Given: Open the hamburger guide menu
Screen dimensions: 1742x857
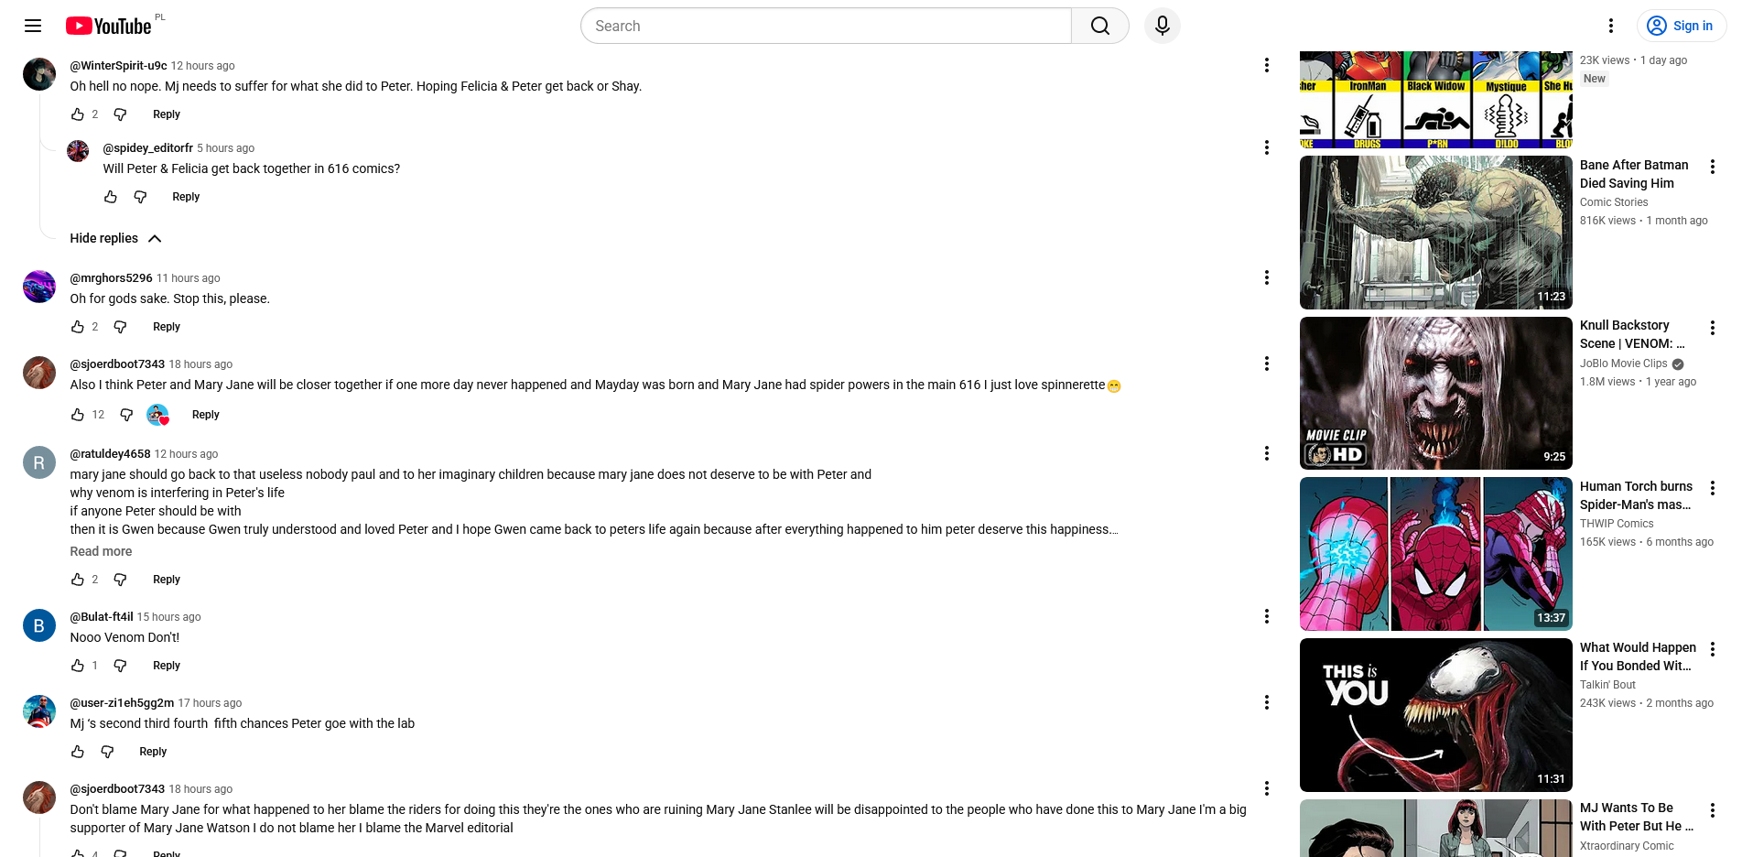Looking at the screenshot, I should pos(33,26).
